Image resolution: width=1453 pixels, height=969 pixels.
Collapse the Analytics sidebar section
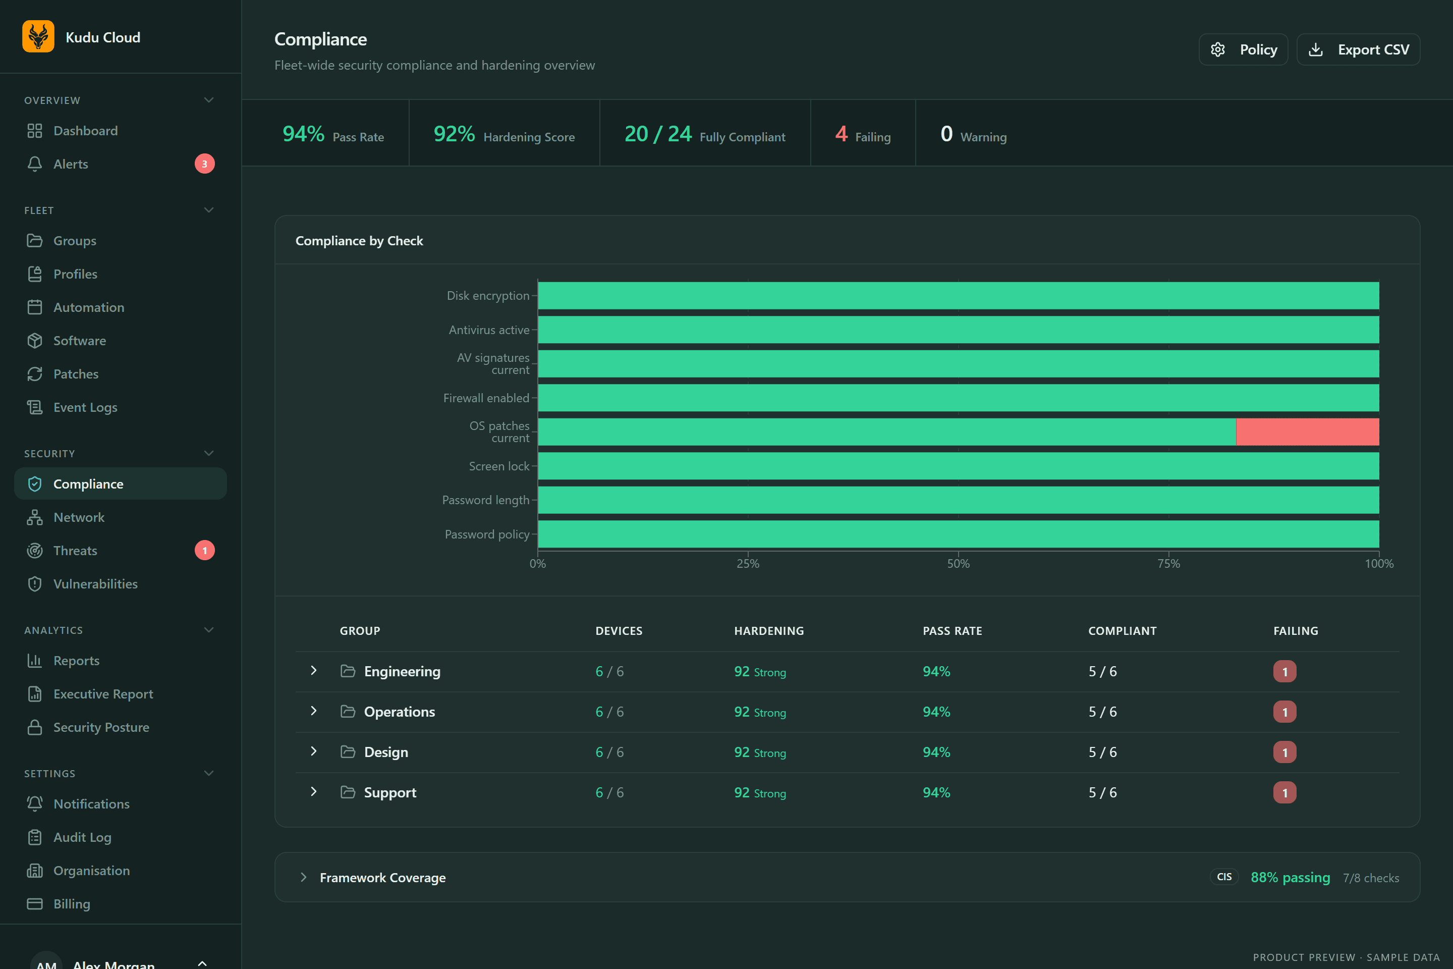tap(209, 630)
